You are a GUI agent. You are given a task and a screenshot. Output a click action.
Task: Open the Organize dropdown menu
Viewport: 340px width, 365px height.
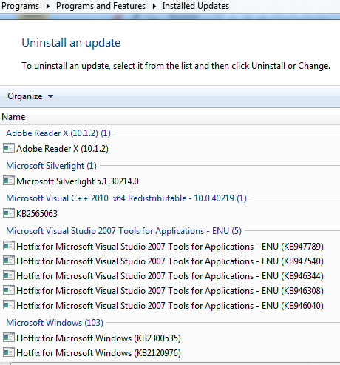pyautogui.click(x=30, y=96)
